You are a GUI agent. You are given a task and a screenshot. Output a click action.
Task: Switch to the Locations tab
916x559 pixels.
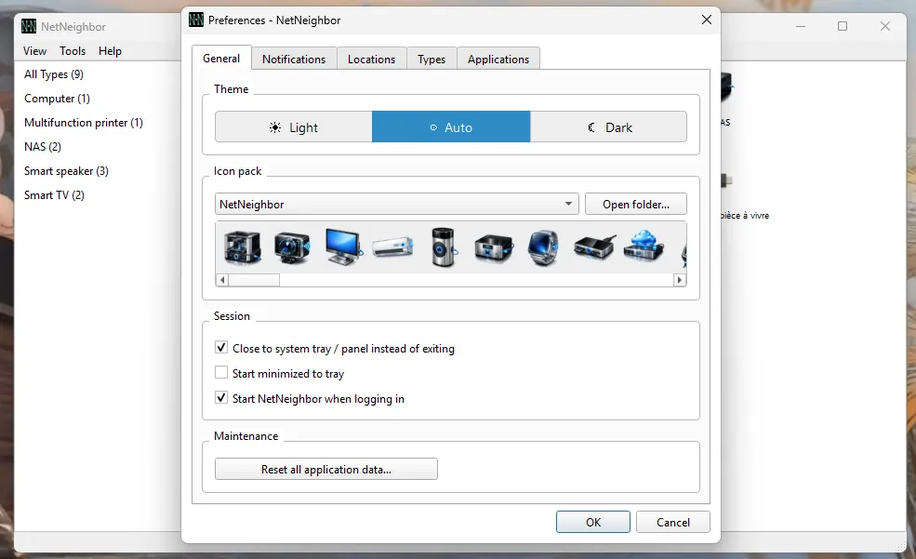372,59
